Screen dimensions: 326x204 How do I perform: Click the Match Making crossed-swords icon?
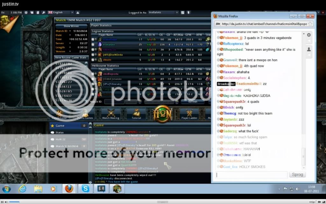click(x=110, y=113)
